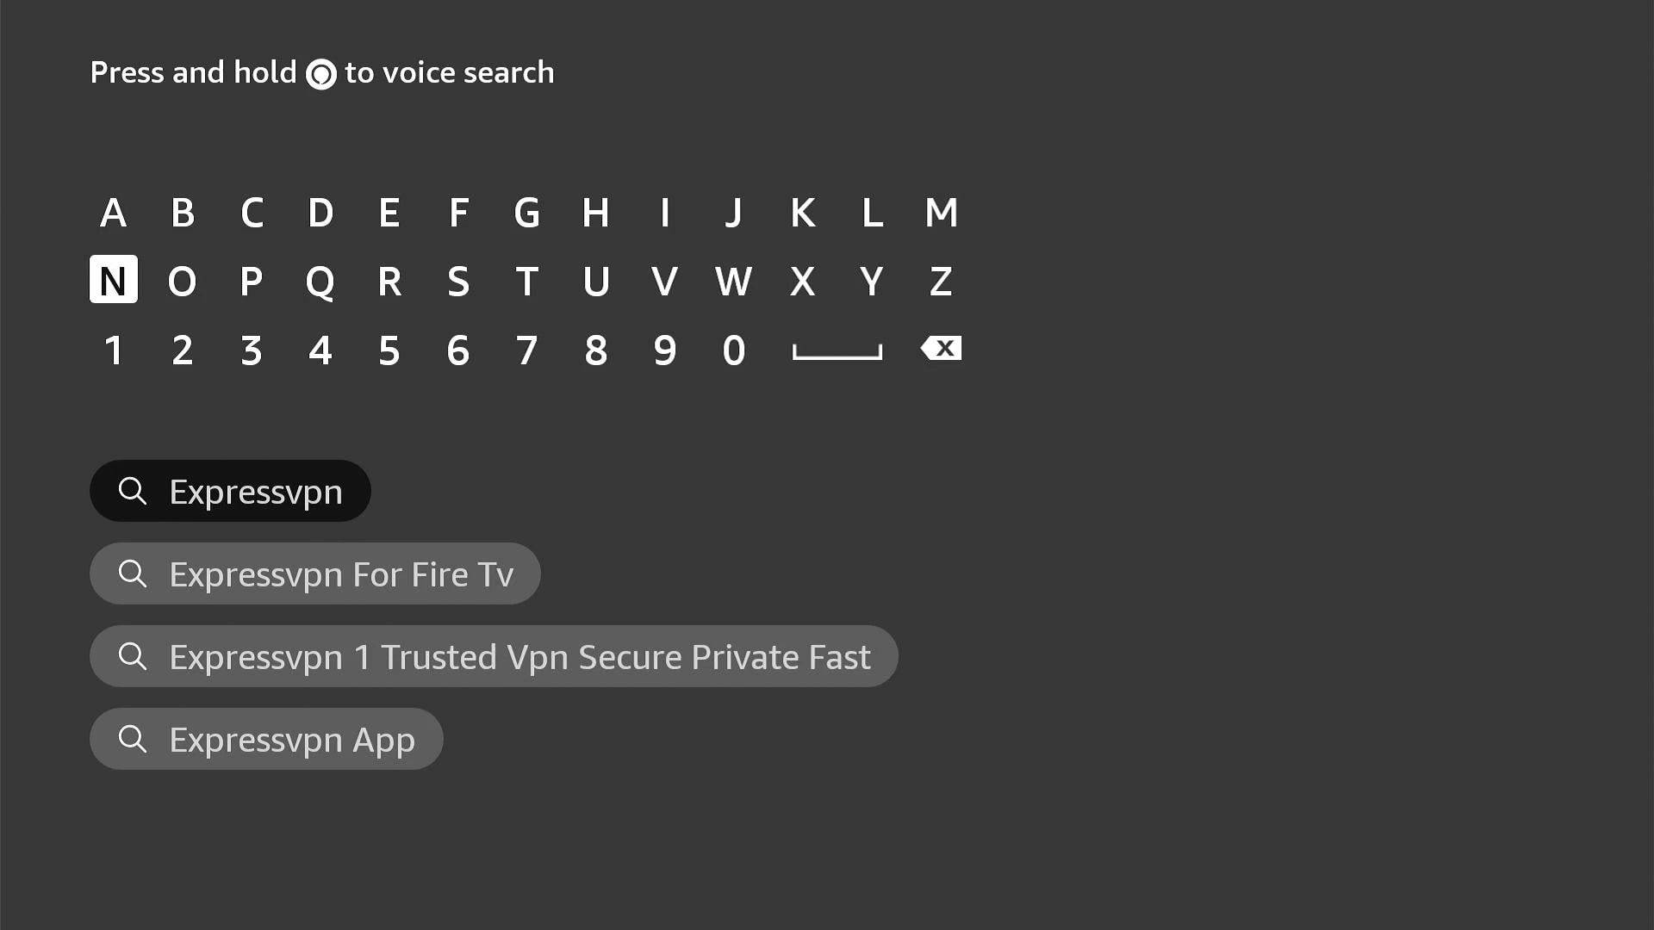
Task: Click the search icon for Expressvpn
Action: pyautogui.click(x=132, y=491)
